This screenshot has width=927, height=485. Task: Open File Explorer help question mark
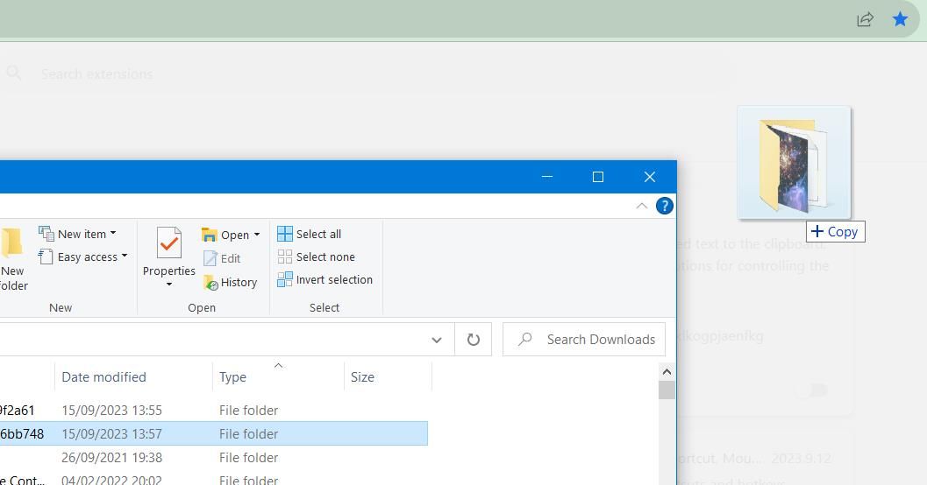click(665, 206)
